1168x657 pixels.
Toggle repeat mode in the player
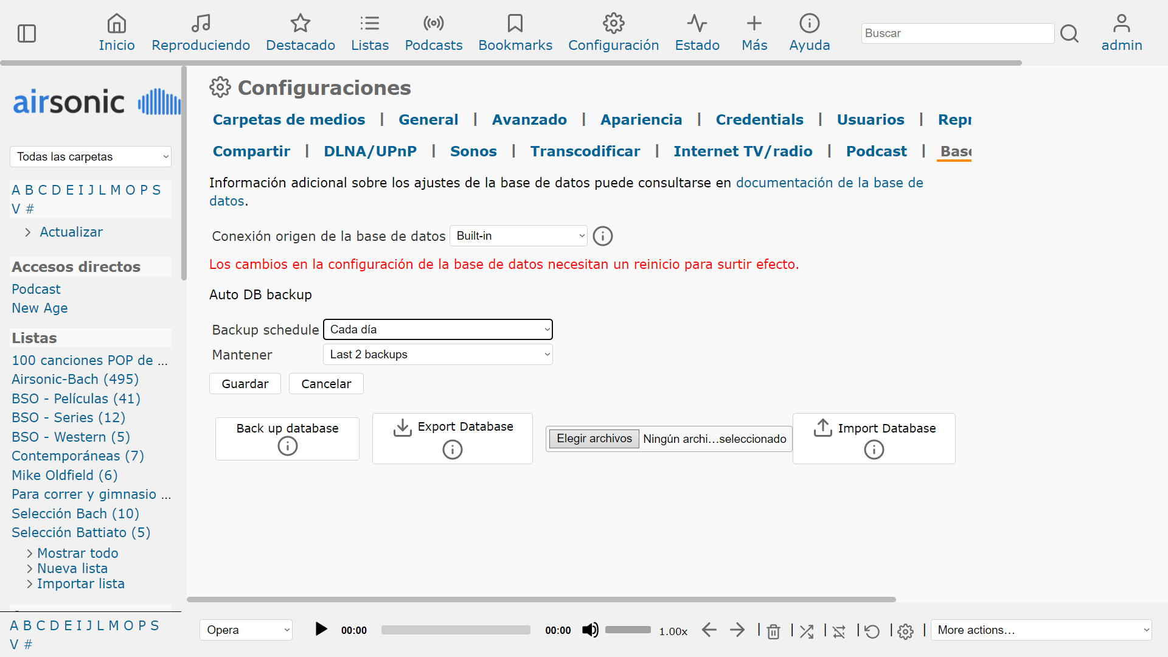point(872,631)
